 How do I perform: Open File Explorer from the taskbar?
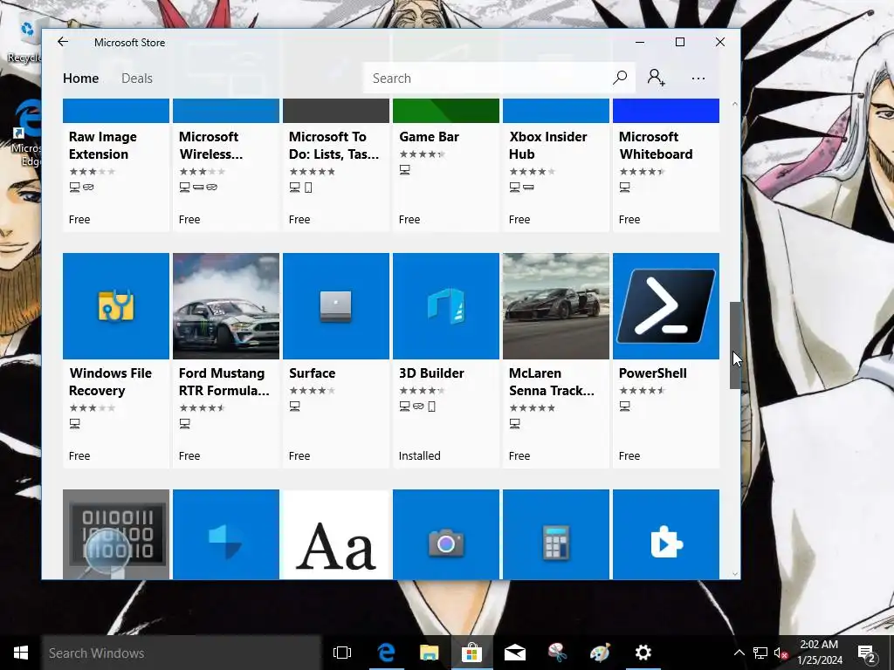point(429,653)
